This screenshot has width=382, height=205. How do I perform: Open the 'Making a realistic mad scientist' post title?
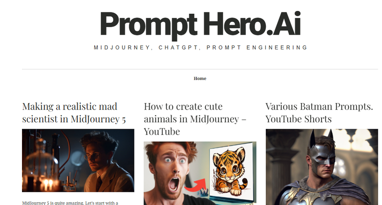click(74, 113)
